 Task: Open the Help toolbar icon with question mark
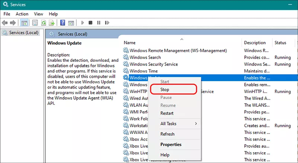click(x=63, y=23)
